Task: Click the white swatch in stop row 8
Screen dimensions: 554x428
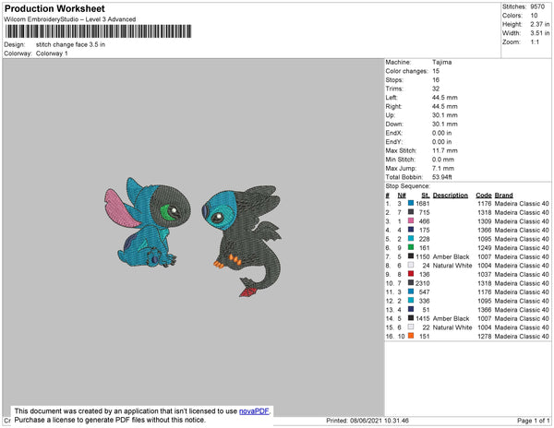Action: point(411,265)
